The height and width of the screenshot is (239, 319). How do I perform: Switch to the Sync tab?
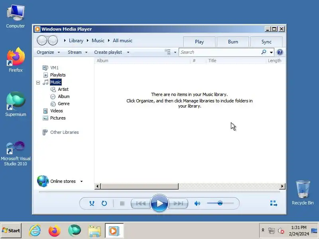pos(266,42)
